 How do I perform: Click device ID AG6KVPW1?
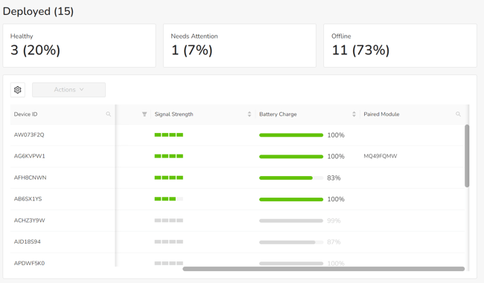coord(29,156)
